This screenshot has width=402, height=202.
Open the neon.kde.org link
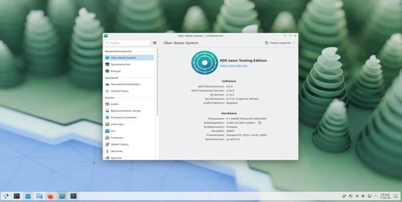pos(233,66)
